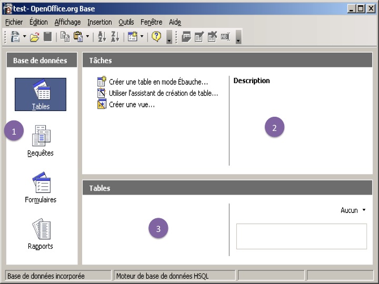Image resolution: width=379 pixels, height=284 pixels.
Task: Click the empty preview box under Aucun
Action: pos(302,237)
